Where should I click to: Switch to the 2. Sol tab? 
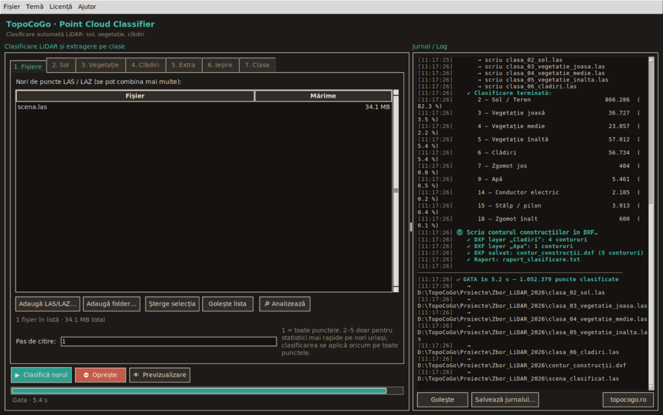(x=60, y=65)
